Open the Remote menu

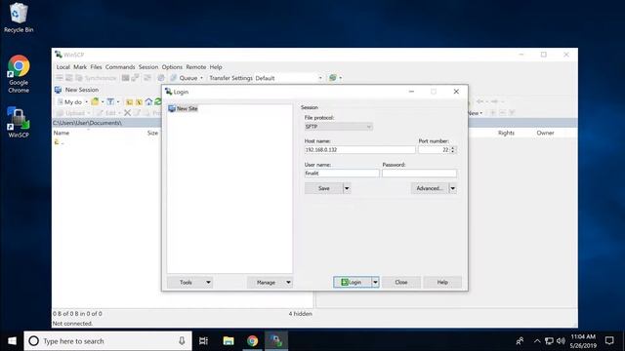pyautogui.click(x=195, y=67)
